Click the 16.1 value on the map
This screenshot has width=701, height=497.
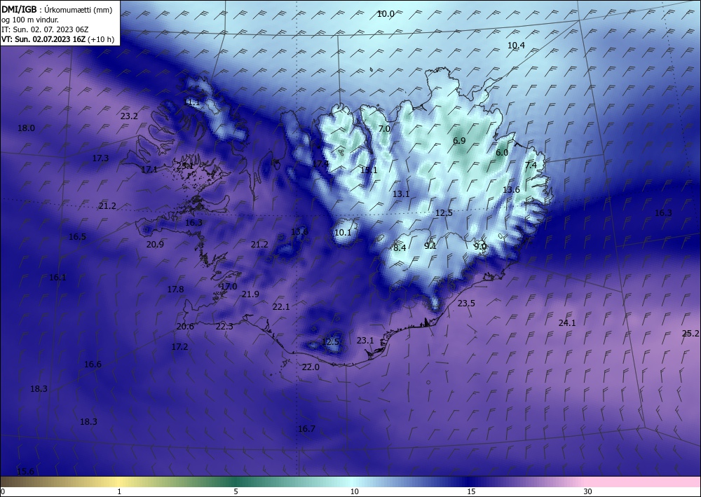[57, 278]
